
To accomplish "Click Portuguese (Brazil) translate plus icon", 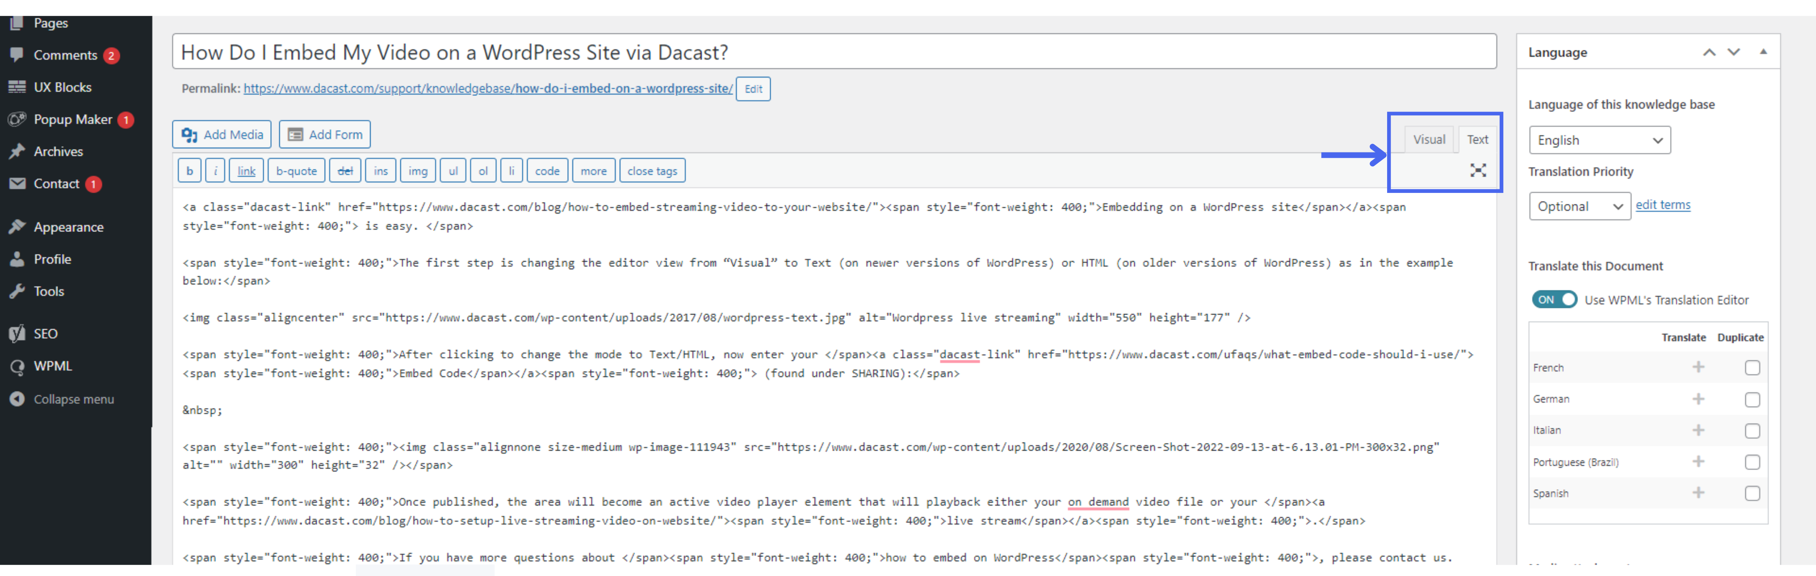I will click(1698, 461).
